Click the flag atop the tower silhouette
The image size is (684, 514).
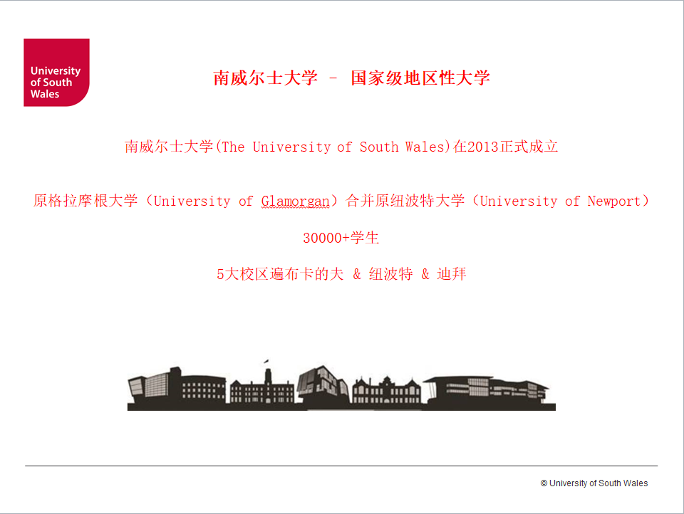(x=266, y=362)
